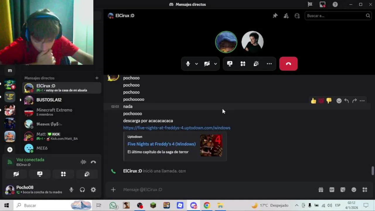
Task: Hang up with the red disconnect button
Action: pyautogui.click(x=288, y=64)
